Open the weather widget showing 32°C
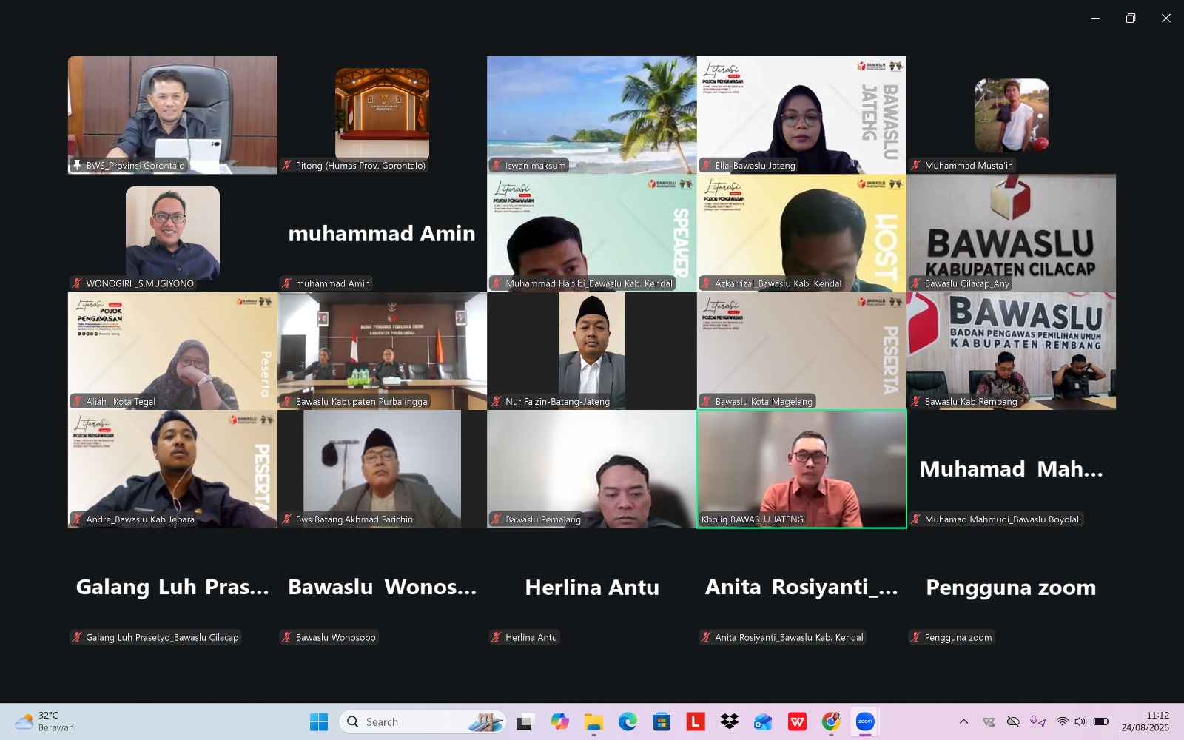Viewport: 1184px width, 740px height. (46, 721)
